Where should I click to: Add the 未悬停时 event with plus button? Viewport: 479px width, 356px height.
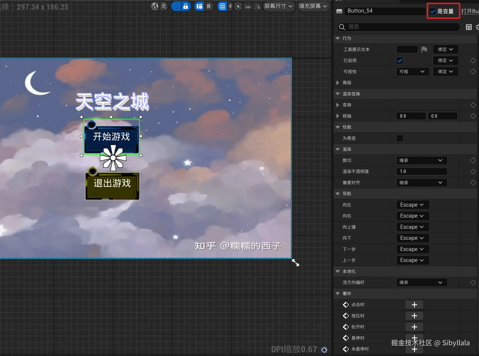tap(414, 349)
